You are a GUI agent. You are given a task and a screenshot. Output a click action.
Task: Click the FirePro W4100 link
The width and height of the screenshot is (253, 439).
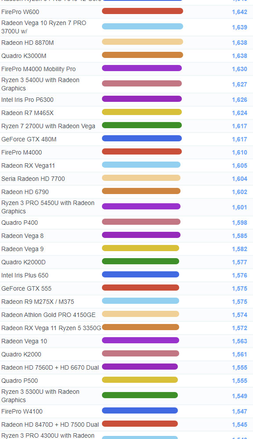(x=22, y=412)
